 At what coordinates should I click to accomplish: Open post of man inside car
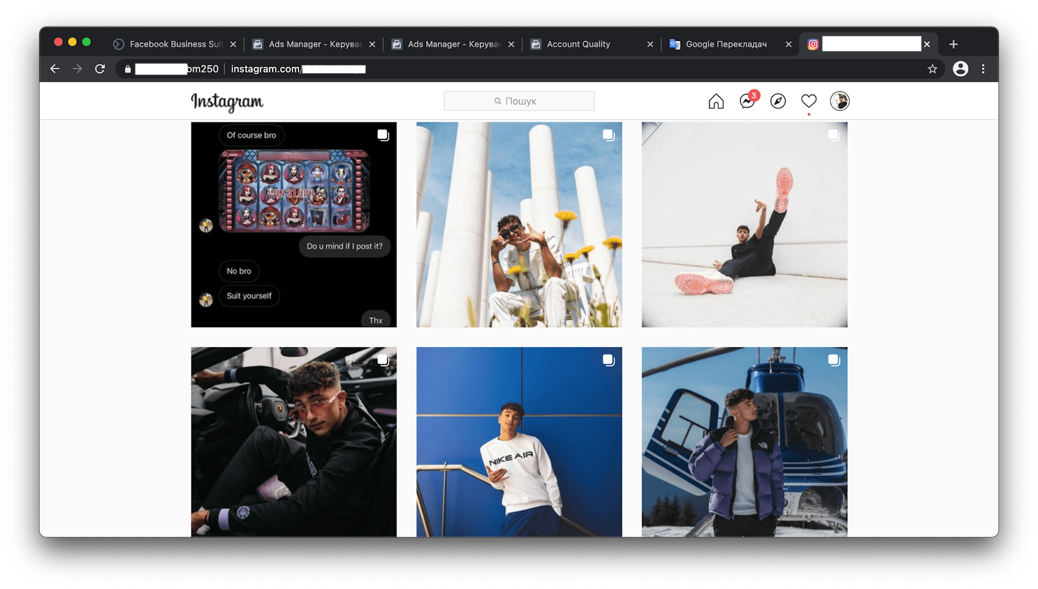pyautogui.click(x=293, y=442)
